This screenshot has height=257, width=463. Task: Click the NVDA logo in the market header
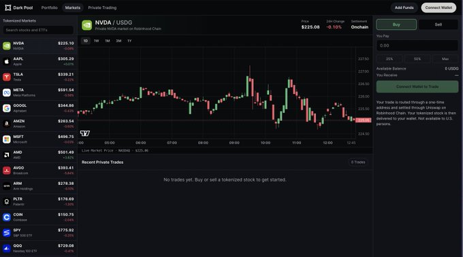coord(87,25)
